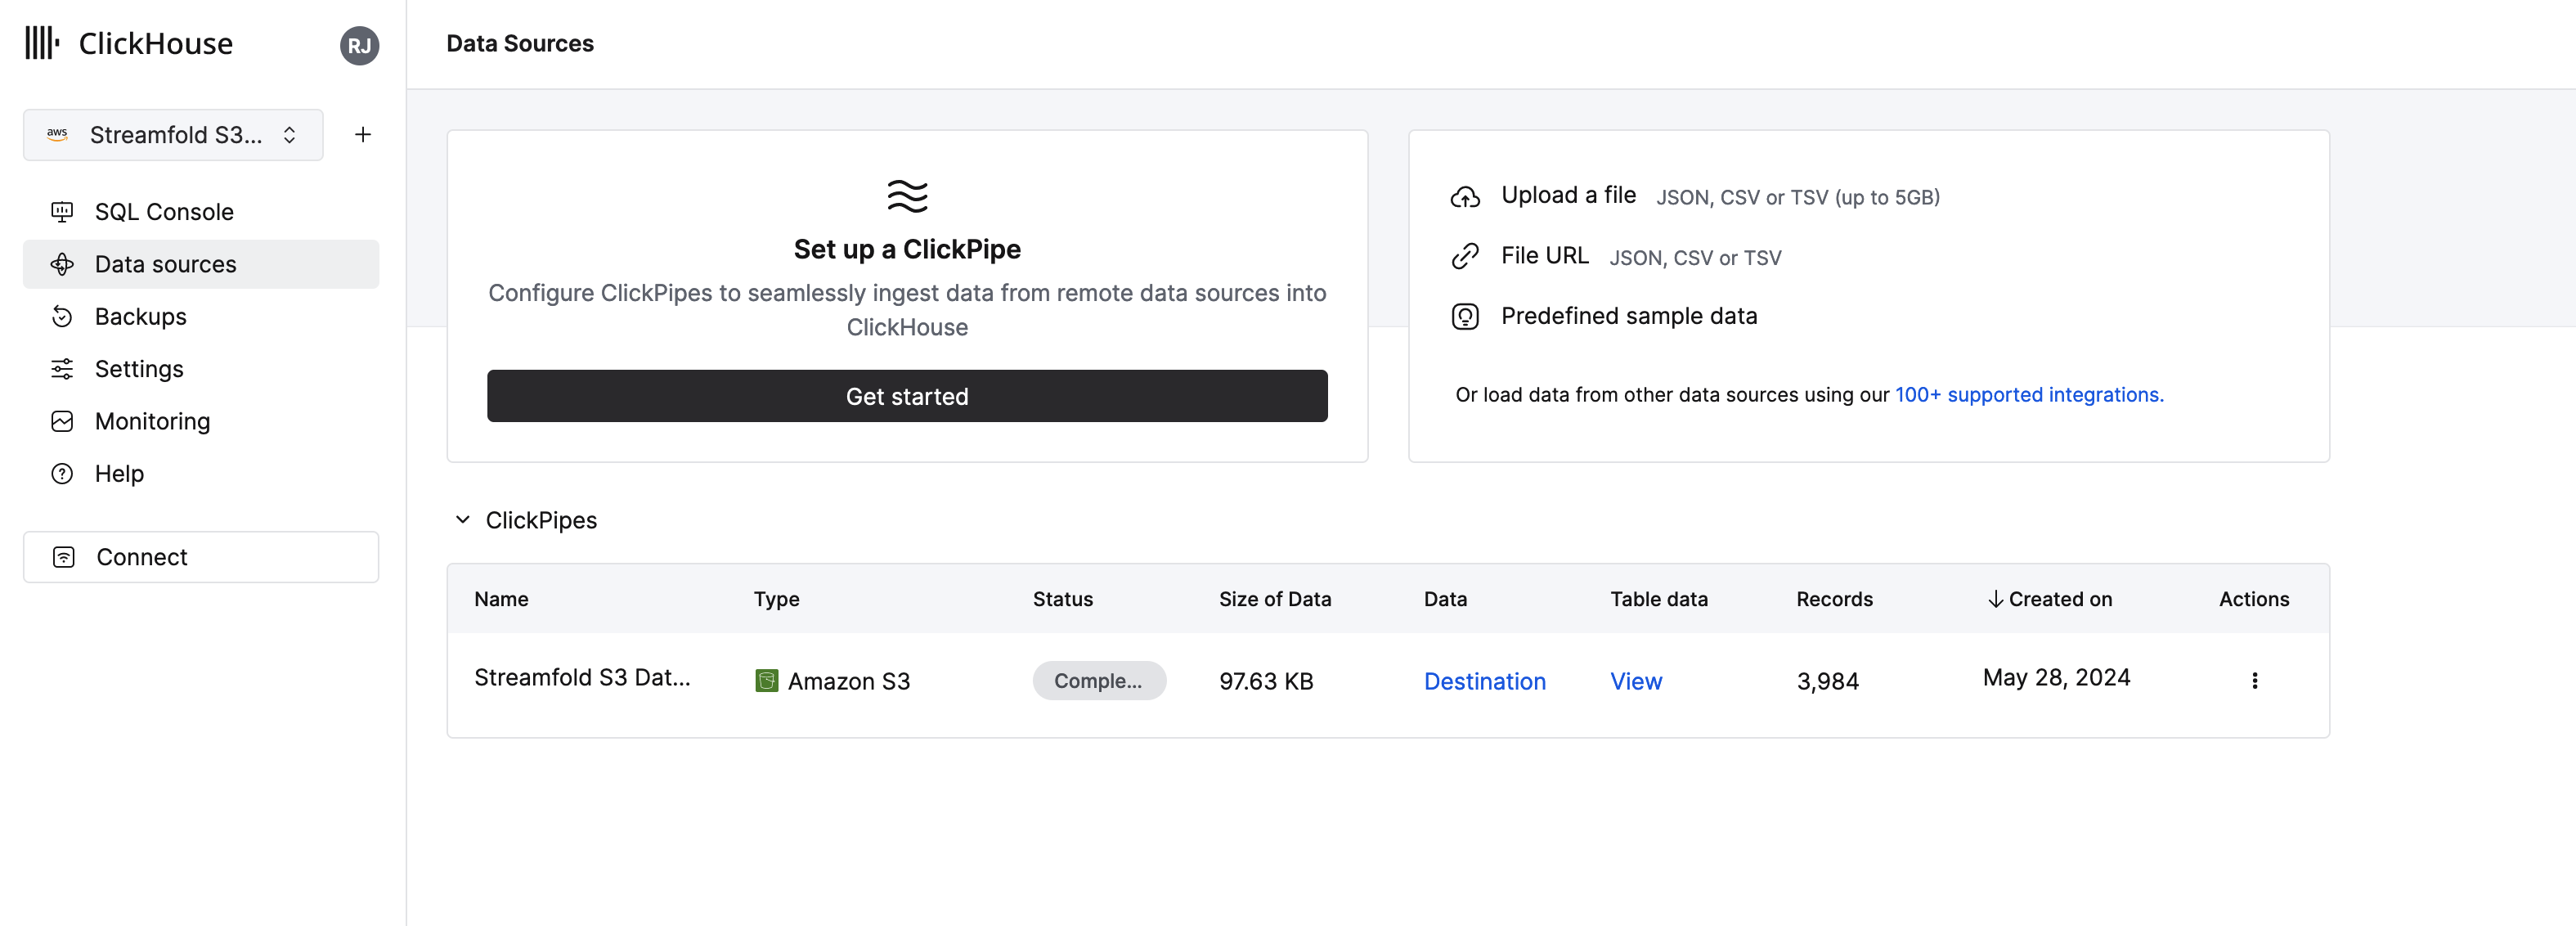Screen dimensions: 2576x926
Task: Click the SQL Console monitor icon
Action: point(62,212)
